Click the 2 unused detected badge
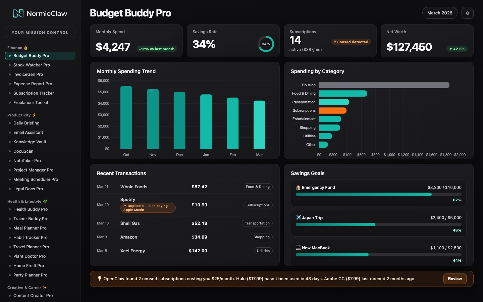 (x=351, y=42)
